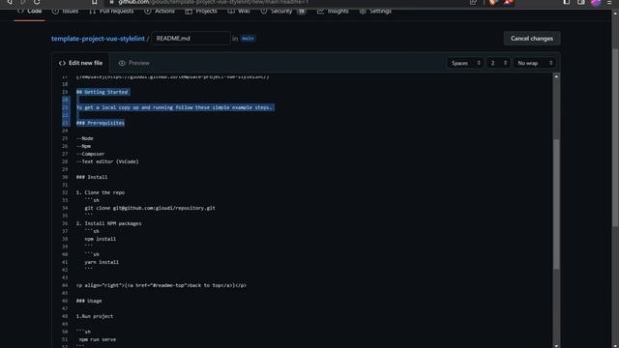The image size is (619, 348).
Task: Click the editor scrollbar up arrow
Action: coord(556,76)
